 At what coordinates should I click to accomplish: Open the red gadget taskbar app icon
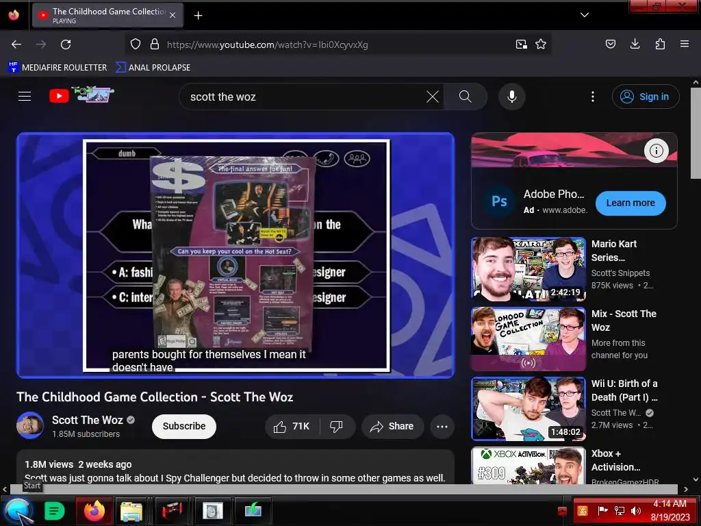click(x=172, y=511)
